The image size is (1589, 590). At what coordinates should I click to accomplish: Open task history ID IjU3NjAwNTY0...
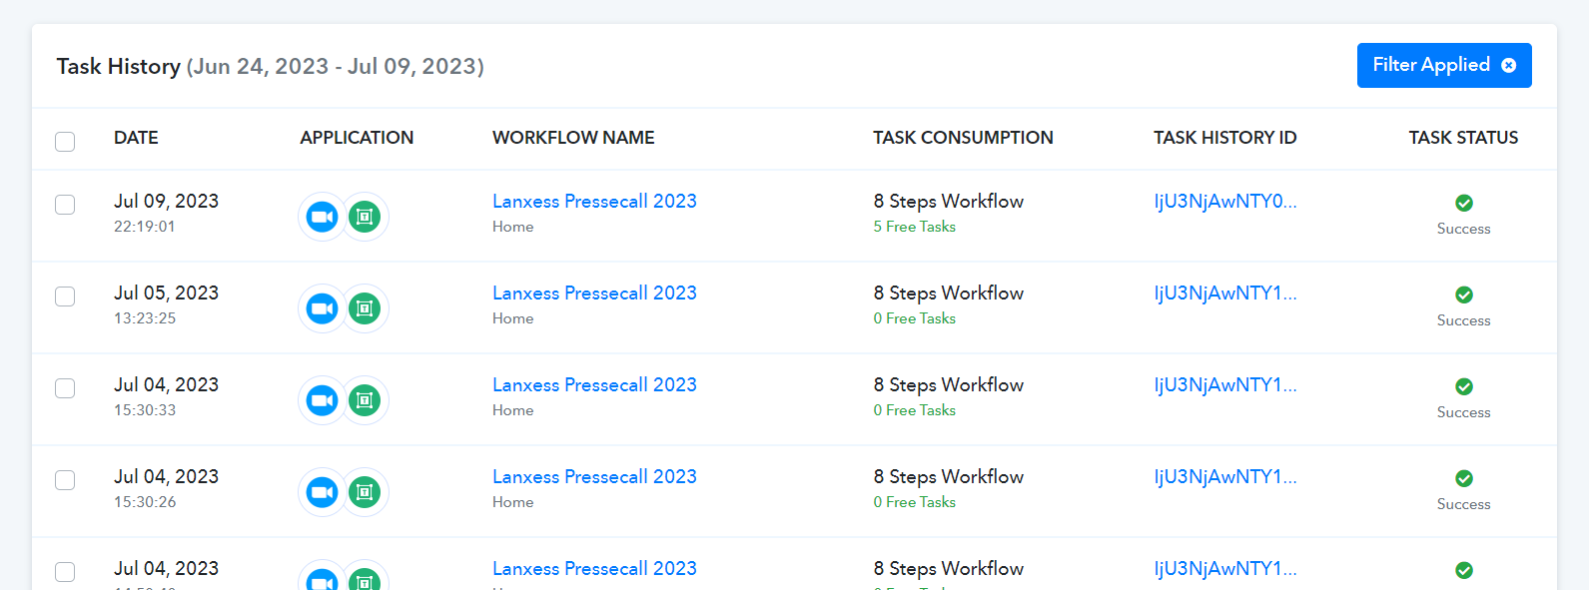click(x=1225, y=201)
